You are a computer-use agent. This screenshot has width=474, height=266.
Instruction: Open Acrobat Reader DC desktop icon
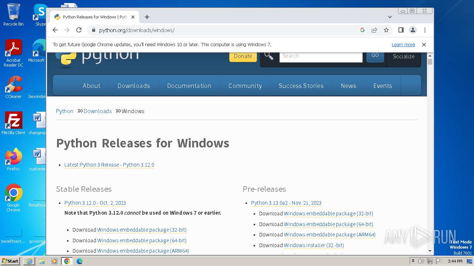coord(13,54)
